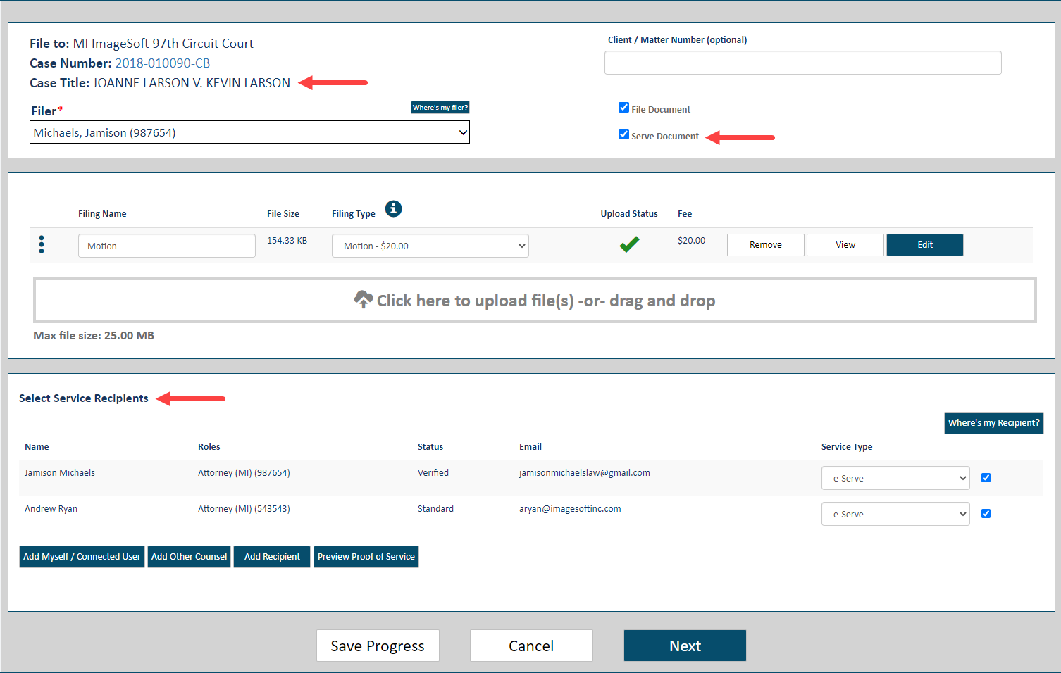Open the Filing Type Motion dropdown
This screenshot has height=673, width=1061.
[430, 246]
